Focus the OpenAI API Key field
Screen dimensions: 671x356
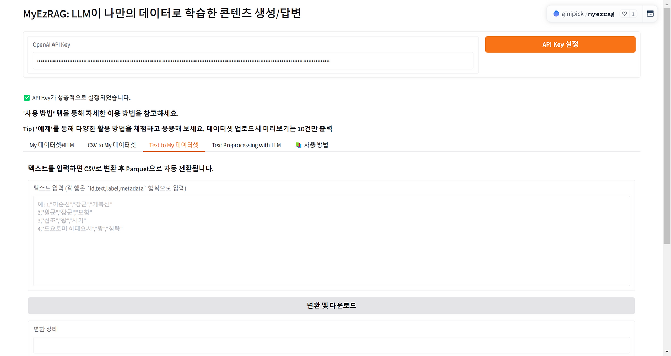(253, 61)
